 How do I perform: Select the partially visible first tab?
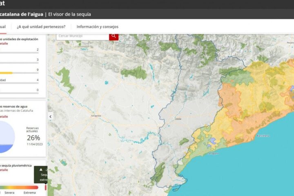(3, 27)
